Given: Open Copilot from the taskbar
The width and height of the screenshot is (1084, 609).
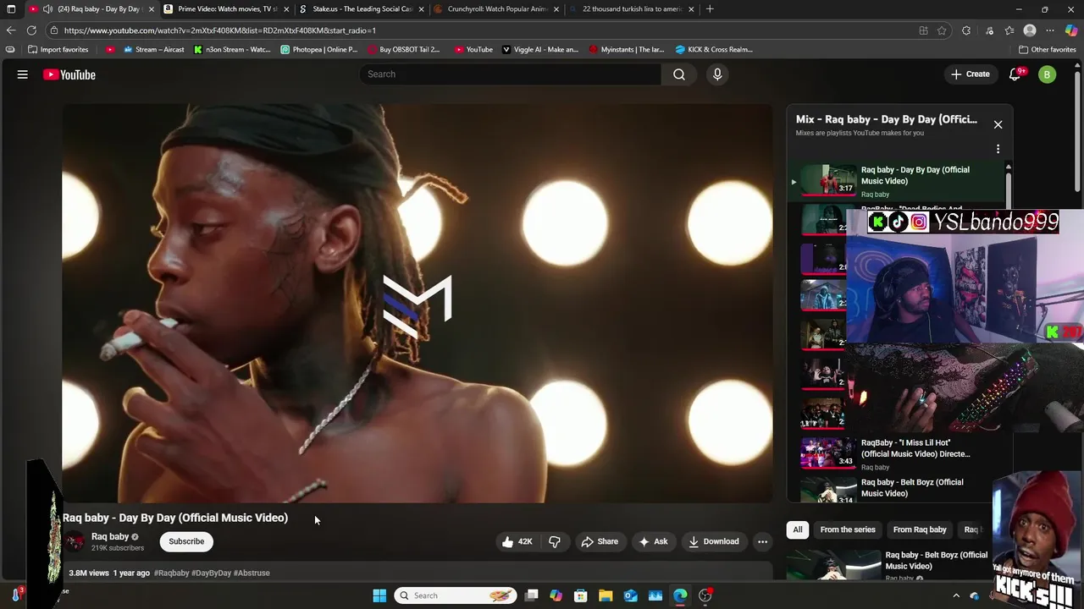Looking at the screenshot, I should [556, 595].
